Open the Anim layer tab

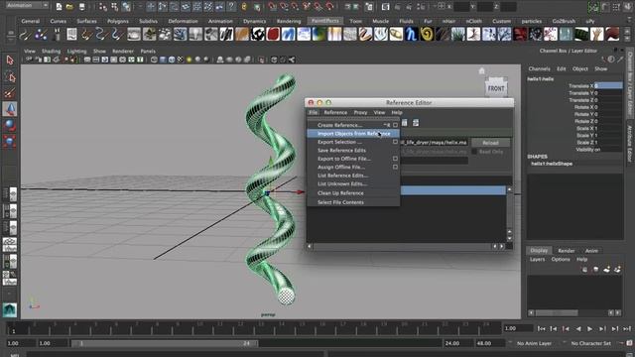point(591,251)
